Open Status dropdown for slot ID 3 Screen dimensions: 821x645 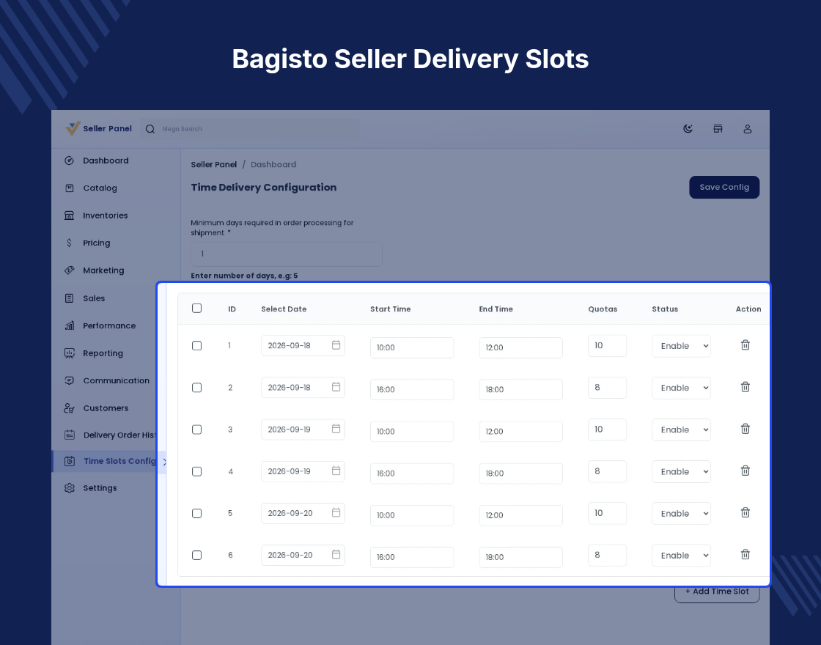click(681, 430)
